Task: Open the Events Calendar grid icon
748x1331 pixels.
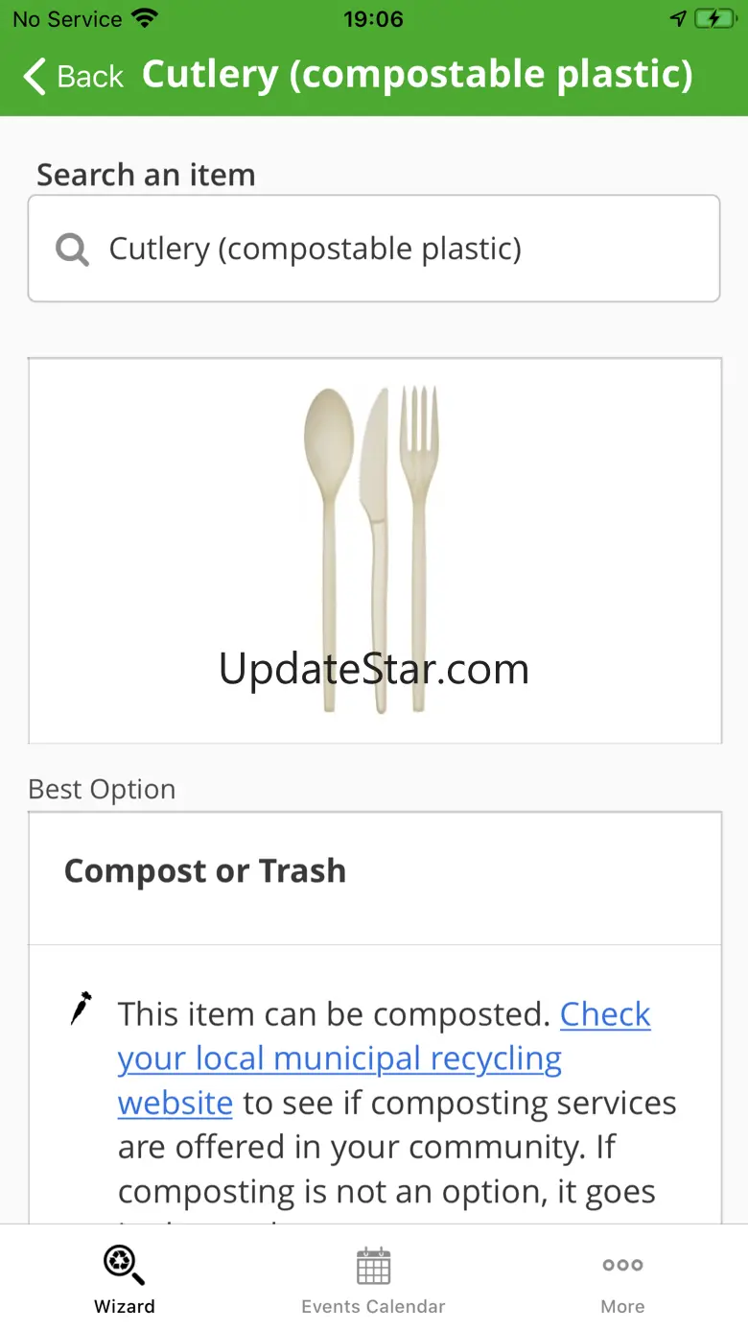Action: pos(373,1266)
